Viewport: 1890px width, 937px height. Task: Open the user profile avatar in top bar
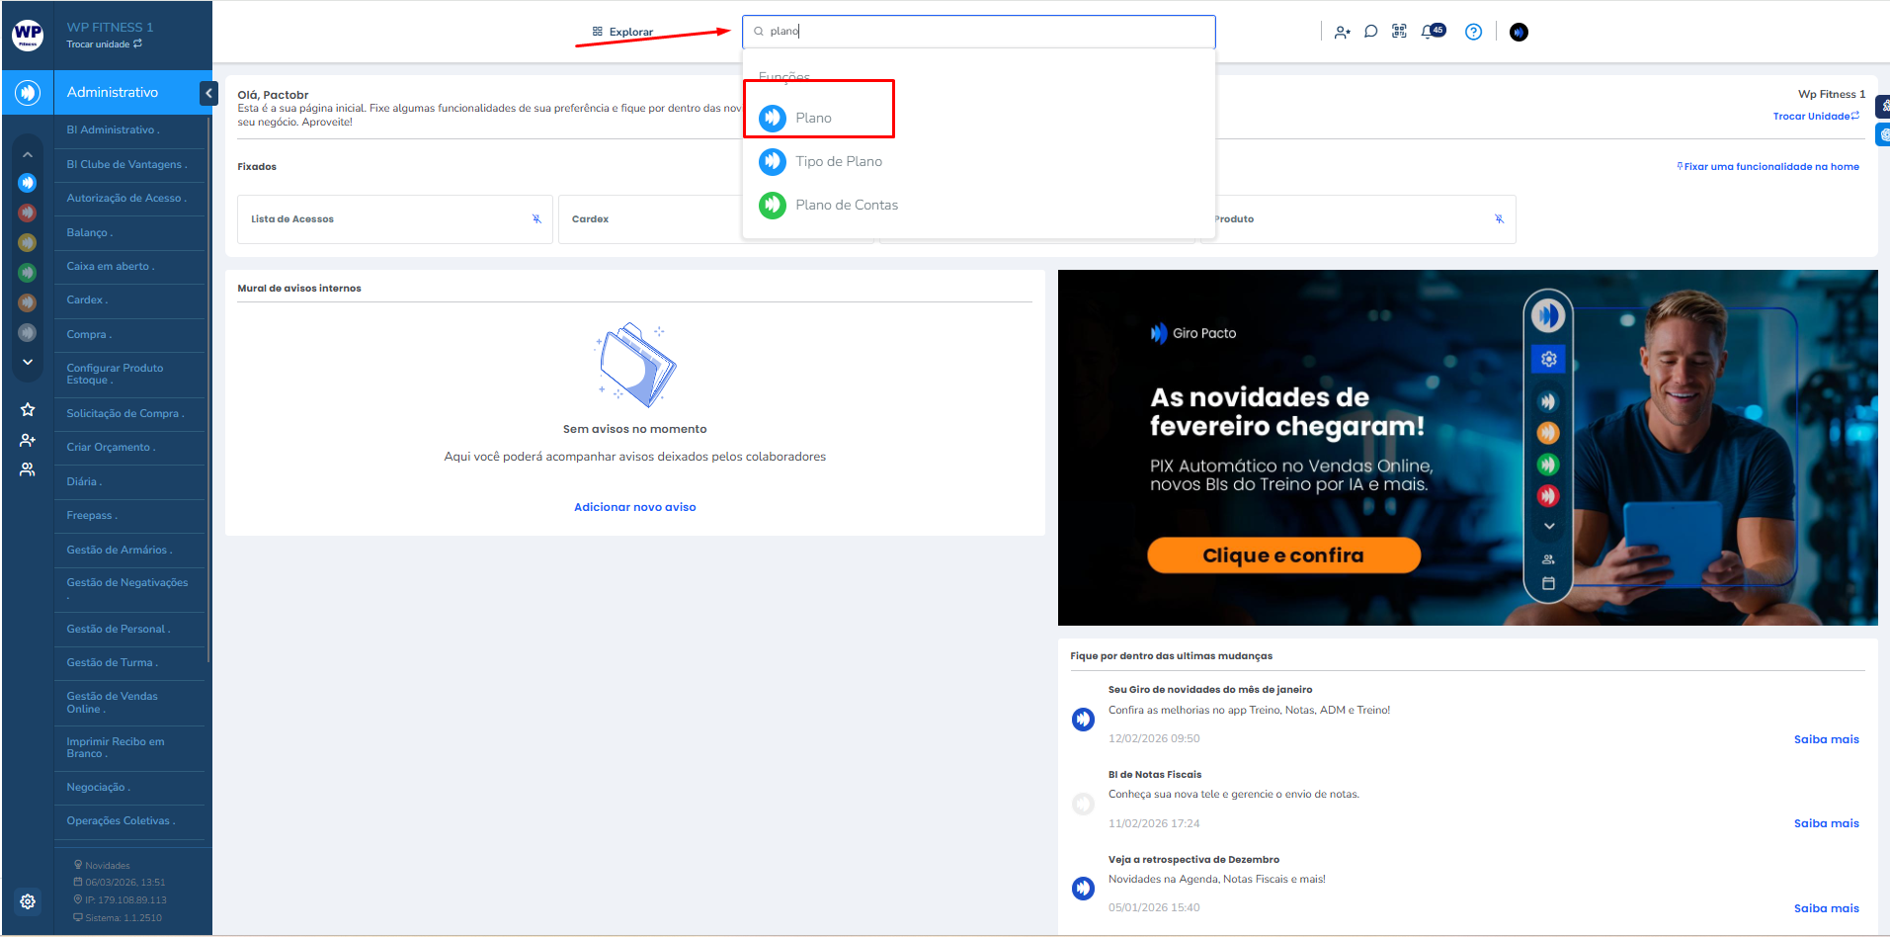point(1519,32)
